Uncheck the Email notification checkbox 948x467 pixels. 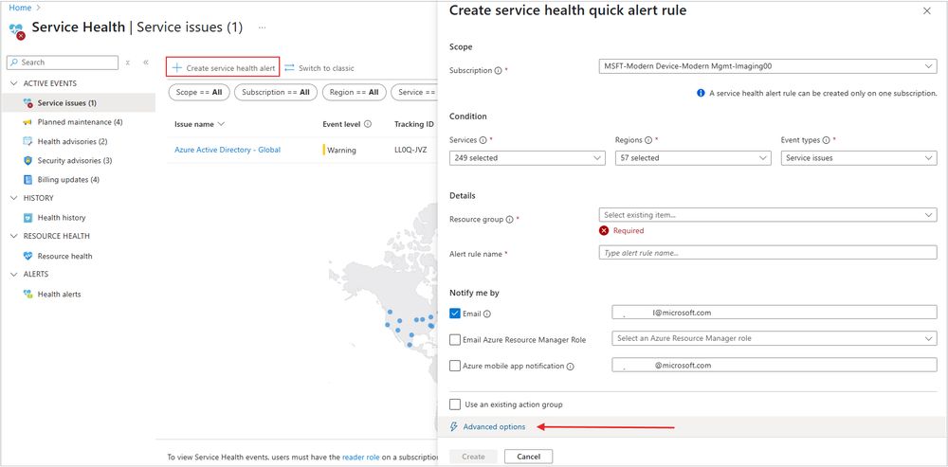455,314
